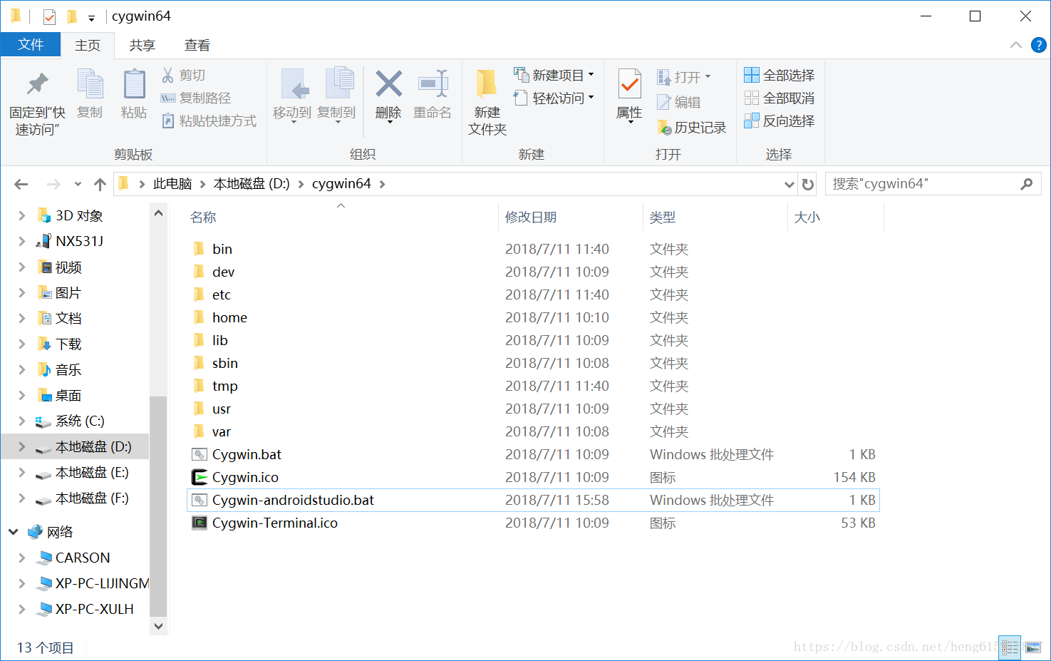Select the usr folder

221,409
